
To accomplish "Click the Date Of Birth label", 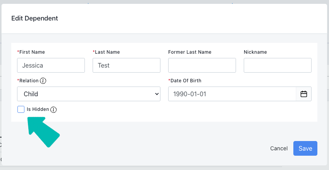I will pyautogui.click(x=185, y=81).
